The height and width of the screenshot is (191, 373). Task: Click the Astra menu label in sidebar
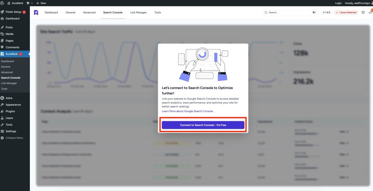point(9,98)
